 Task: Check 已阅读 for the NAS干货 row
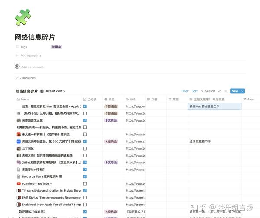click(x=85, y=113)
